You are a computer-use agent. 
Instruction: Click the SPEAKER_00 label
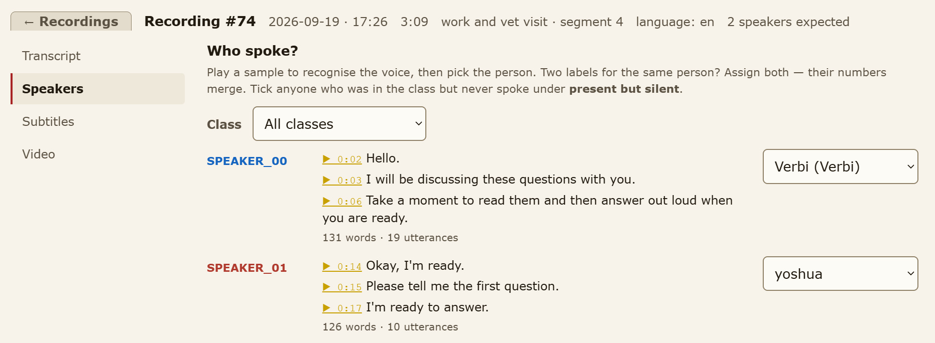click(x=247, y=161)
